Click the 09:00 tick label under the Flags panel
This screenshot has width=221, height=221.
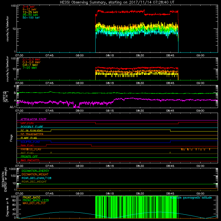coord(200,166)
